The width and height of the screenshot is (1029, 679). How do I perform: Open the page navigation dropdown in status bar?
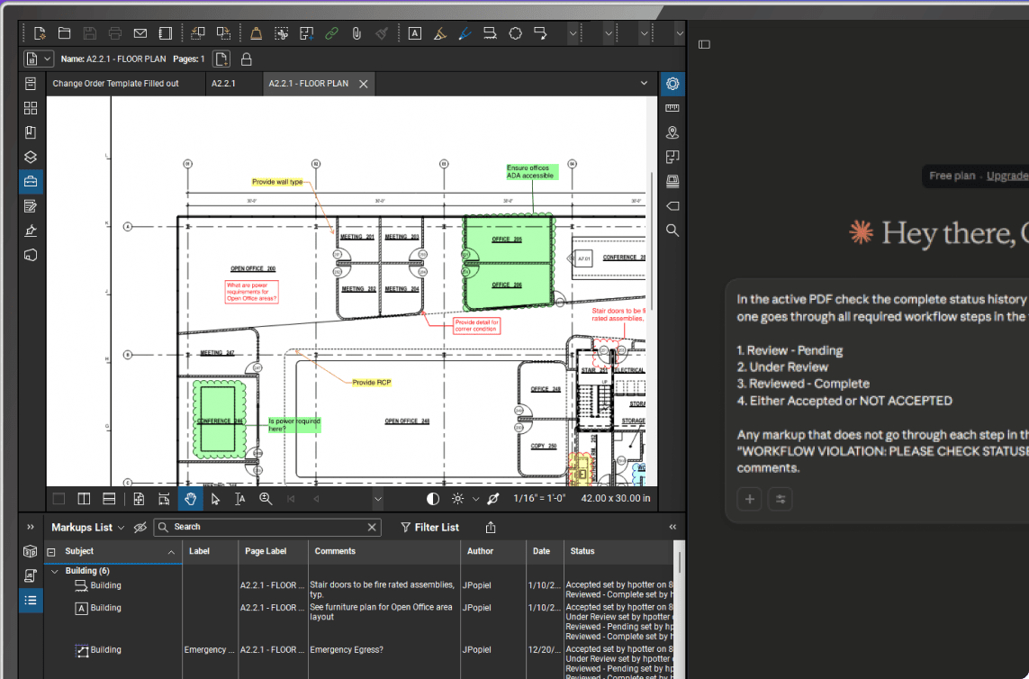378,498
